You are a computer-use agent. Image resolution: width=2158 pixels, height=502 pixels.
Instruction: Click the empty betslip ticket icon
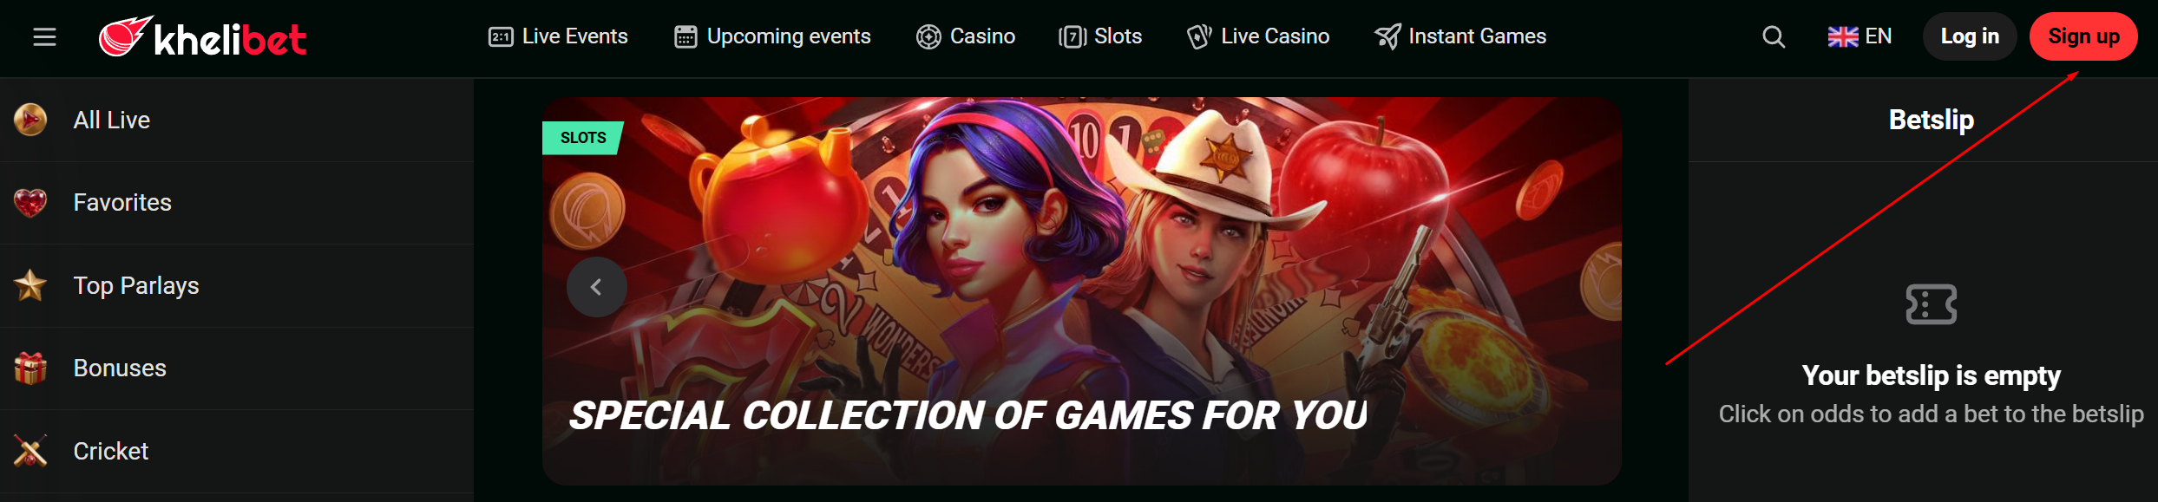pos(1931,304)
